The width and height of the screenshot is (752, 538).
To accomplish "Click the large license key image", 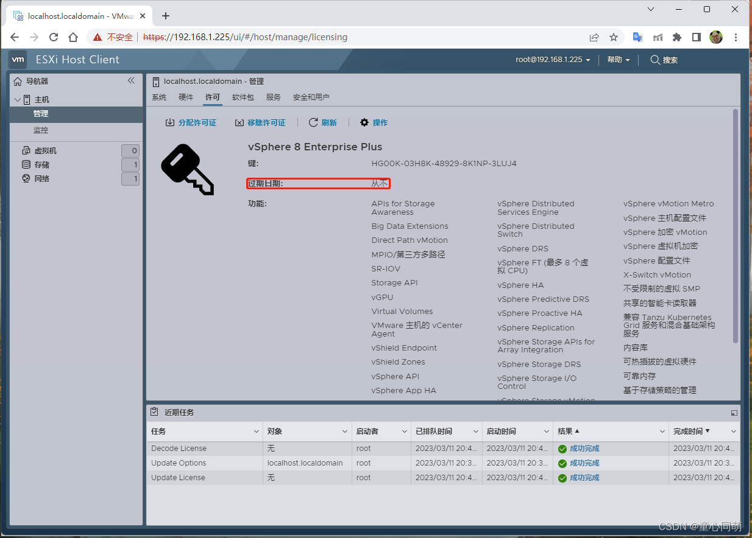I will (x=188, y=169).
